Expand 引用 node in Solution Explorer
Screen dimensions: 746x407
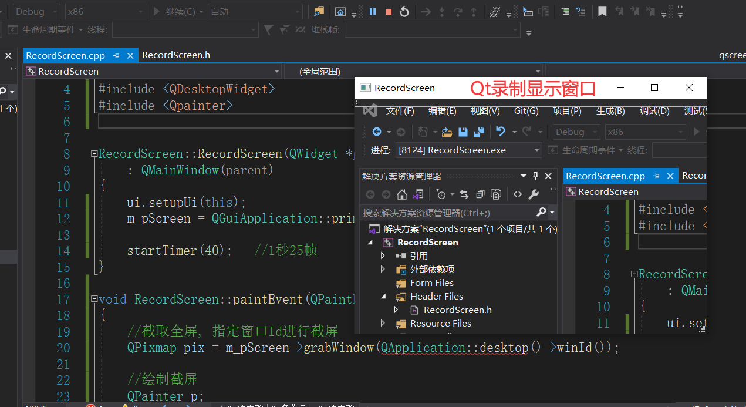[x=383, y=255]
